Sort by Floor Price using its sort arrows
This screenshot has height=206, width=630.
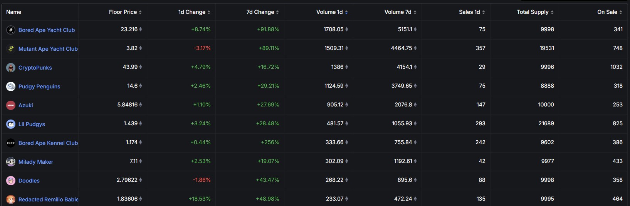click(140, 12)
